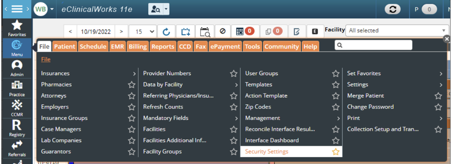Click the blocked circle-slash icon

(x=222, y=31)
